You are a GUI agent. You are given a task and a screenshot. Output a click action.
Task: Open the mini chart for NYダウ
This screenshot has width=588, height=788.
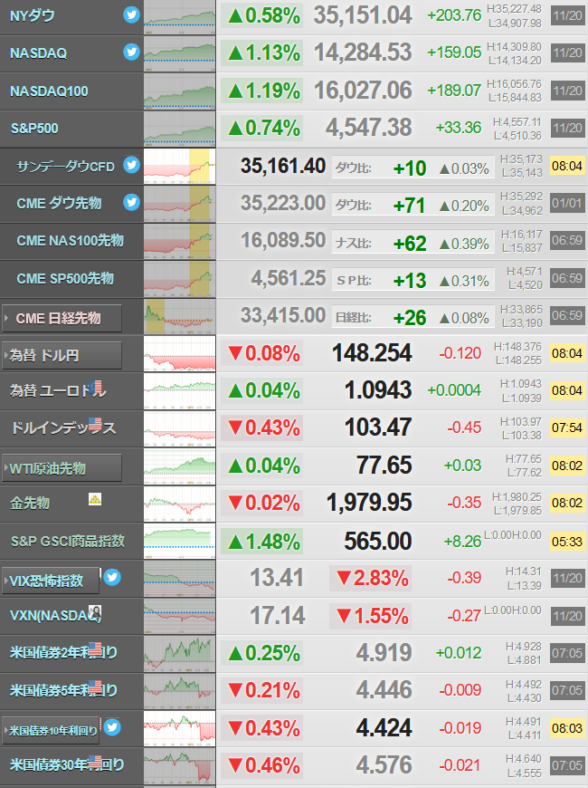180,16
